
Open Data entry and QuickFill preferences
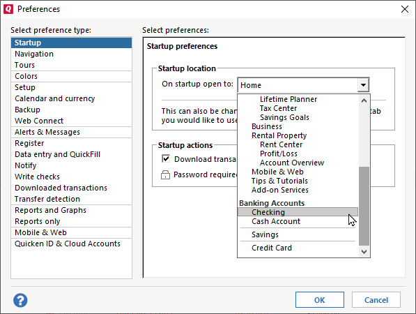coord(71,154)
